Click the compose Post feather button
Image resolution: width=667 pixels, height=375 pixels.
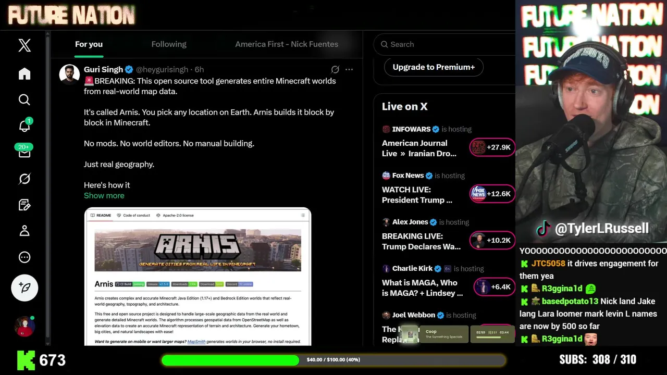point(24,287)
